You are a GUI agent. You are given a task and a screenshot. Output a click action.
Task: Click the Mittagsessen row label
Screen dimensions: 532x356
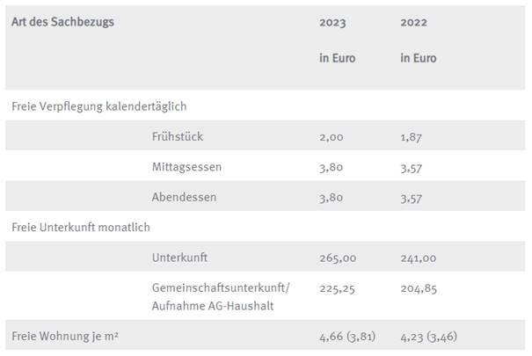click(186, 167)
